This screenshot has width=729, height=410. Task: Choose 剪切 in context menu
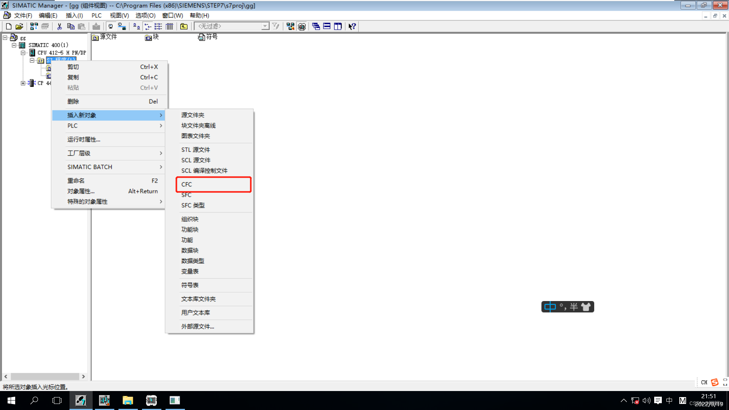[109, 67]
